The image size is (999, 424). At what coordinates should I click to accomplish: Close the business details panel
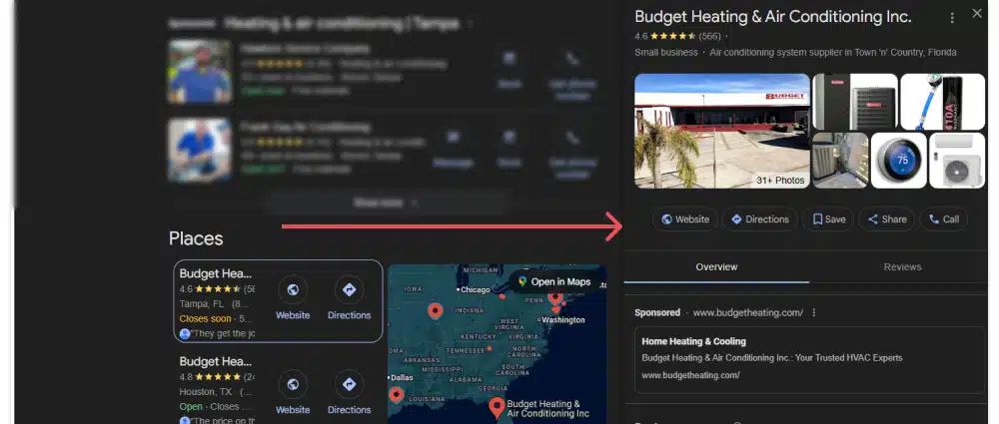tap(977, 14)
